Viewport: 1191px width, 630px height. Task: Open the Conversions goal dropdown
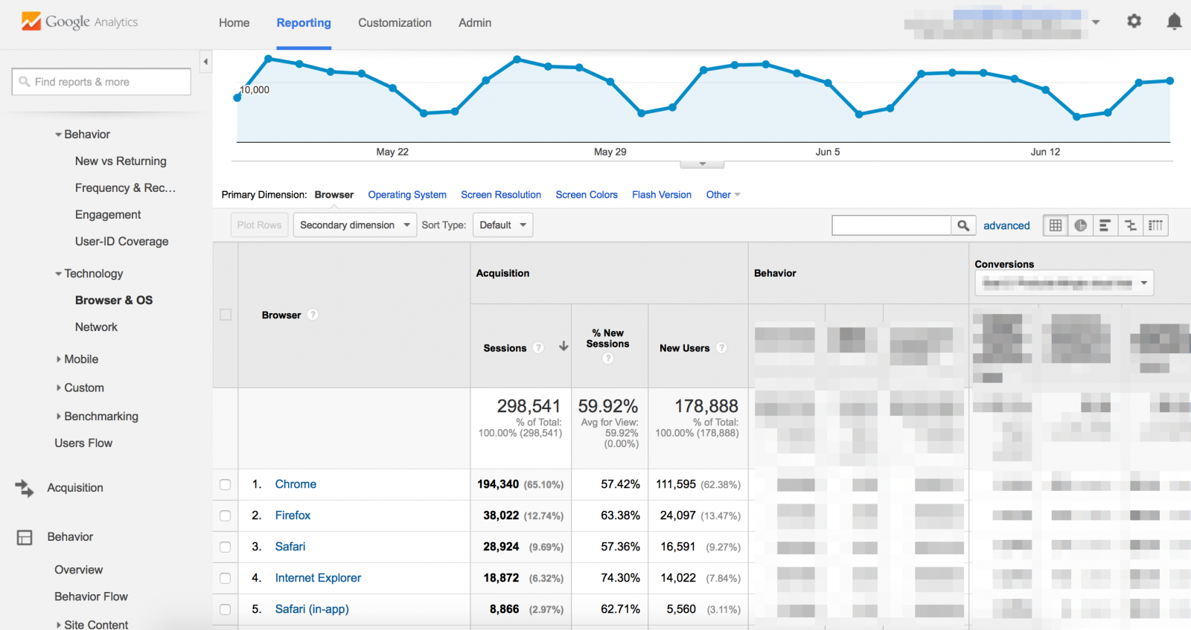pyautogui.click(x=1064, y=283)
